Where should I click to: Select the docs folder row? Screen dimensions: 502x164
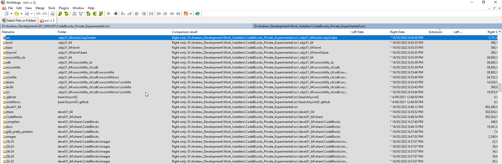click(x=249, y=127)
